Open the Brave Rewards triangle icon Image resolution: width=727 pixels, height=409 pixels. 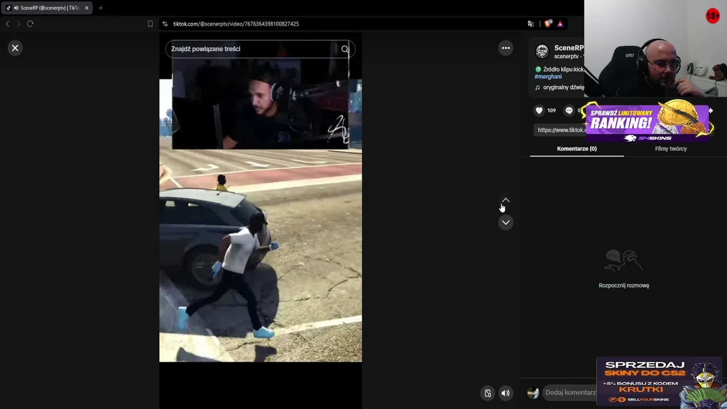[560, 24]
